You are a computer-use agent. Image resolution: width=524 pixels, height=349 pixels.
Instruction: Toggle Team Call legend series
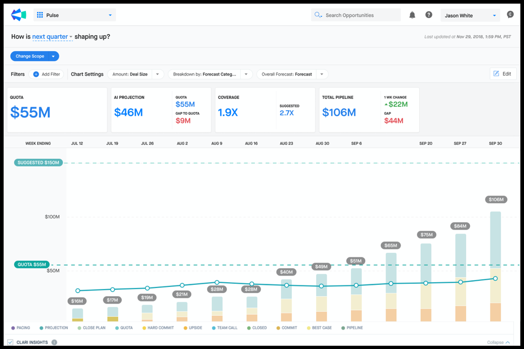pyautogui.click(x=225, y=328)
